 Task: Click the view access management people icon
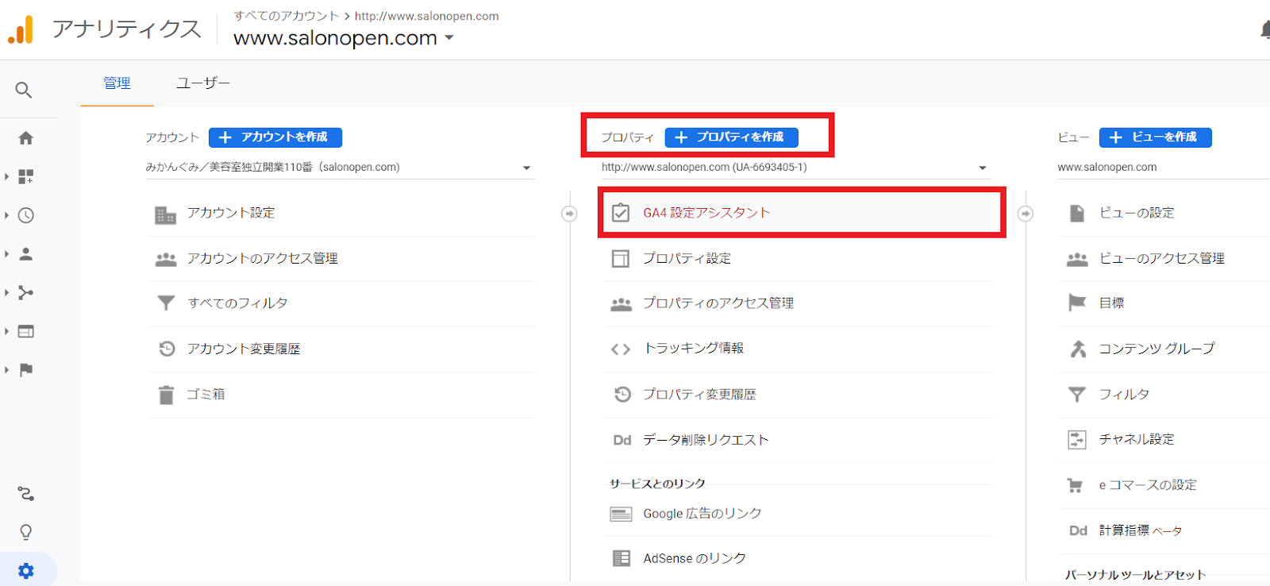point(1077,259)
